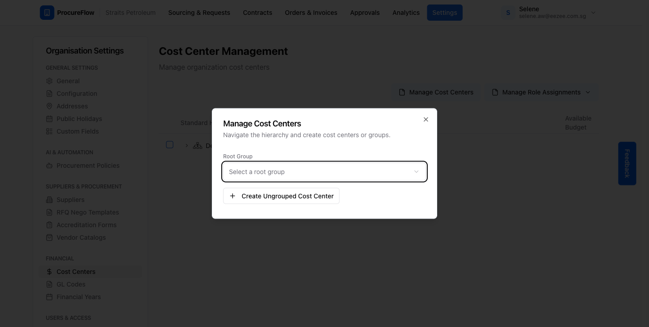Screen dimensions: 649x327
Task: Close the Manage Cost Centers dialog
Action: 426,120
